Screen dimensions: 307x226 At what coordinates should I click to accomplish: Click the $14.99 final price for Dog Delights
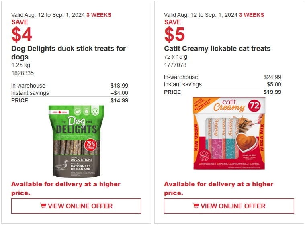[119, 100]
